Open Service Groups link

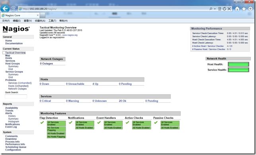[14, 72]
